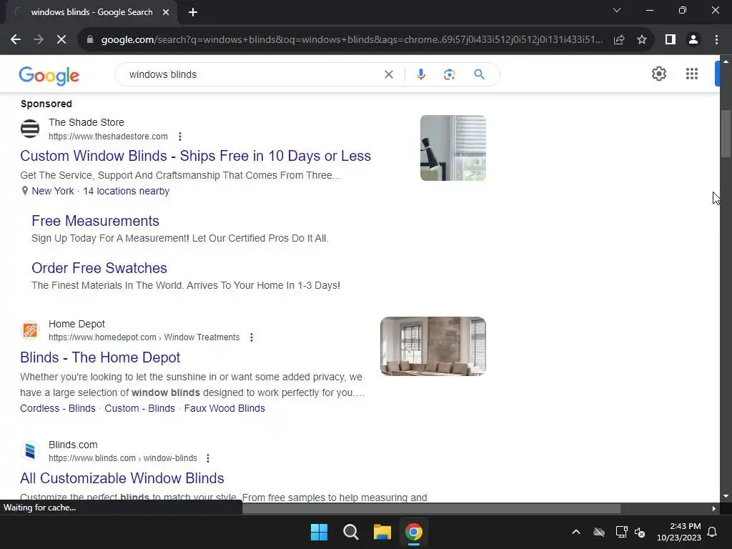
Task: Click the address bar URL
Action: tap(352, 40)
